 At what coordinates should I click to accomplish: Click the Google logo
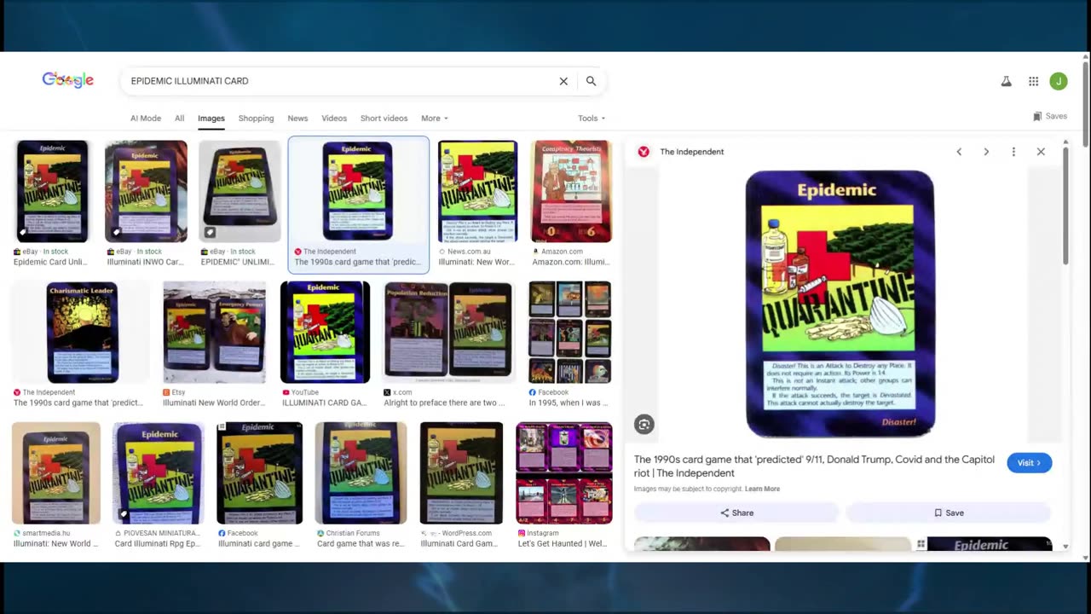tap(67, 80)
